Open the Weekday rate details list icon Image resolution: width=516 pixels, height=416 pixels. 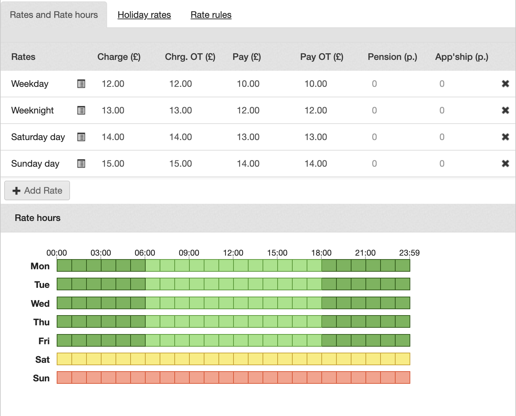pyautogui.click(x=81, y=84)
